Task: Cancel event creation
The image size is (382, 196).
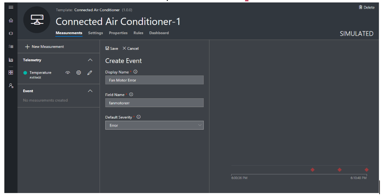Action: [x=130, y=49]
